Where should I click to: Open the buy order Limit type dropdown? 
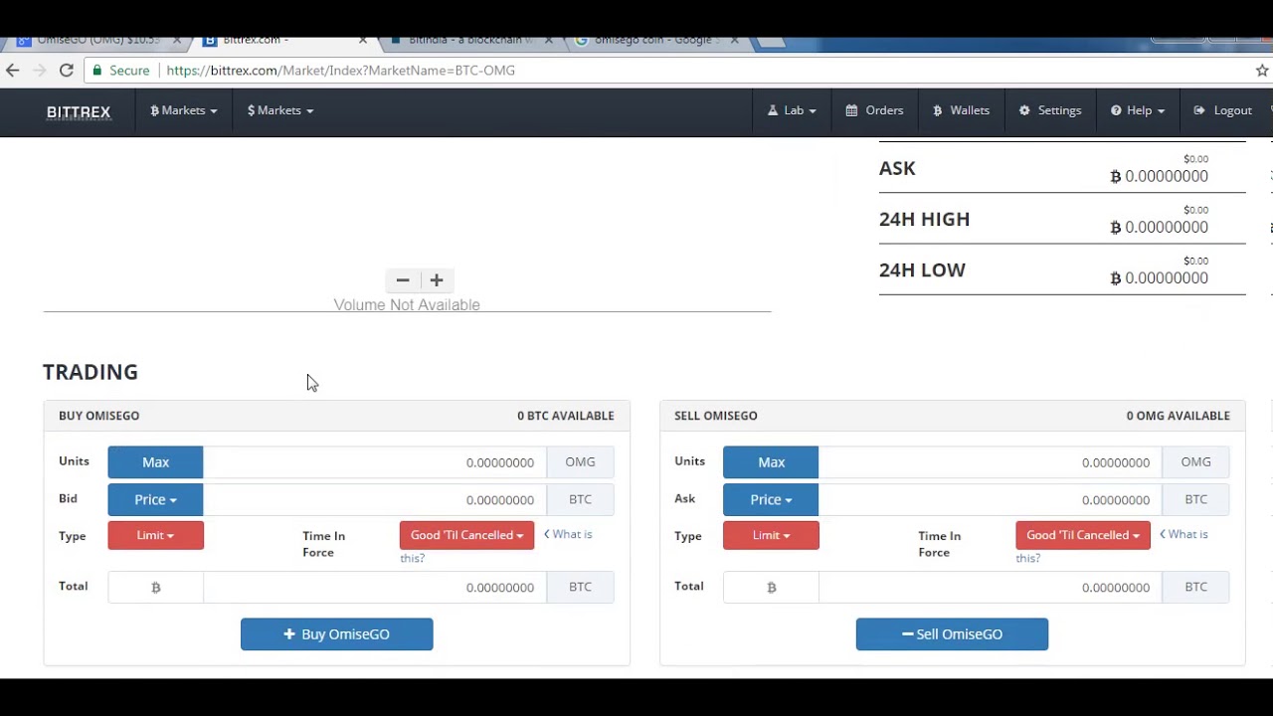point(155,535)
